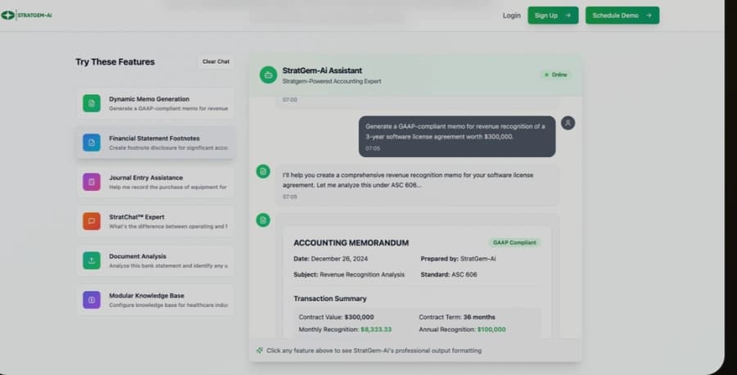
Task: Click the Transaction Summary heading
Action: tap(330, 299)
